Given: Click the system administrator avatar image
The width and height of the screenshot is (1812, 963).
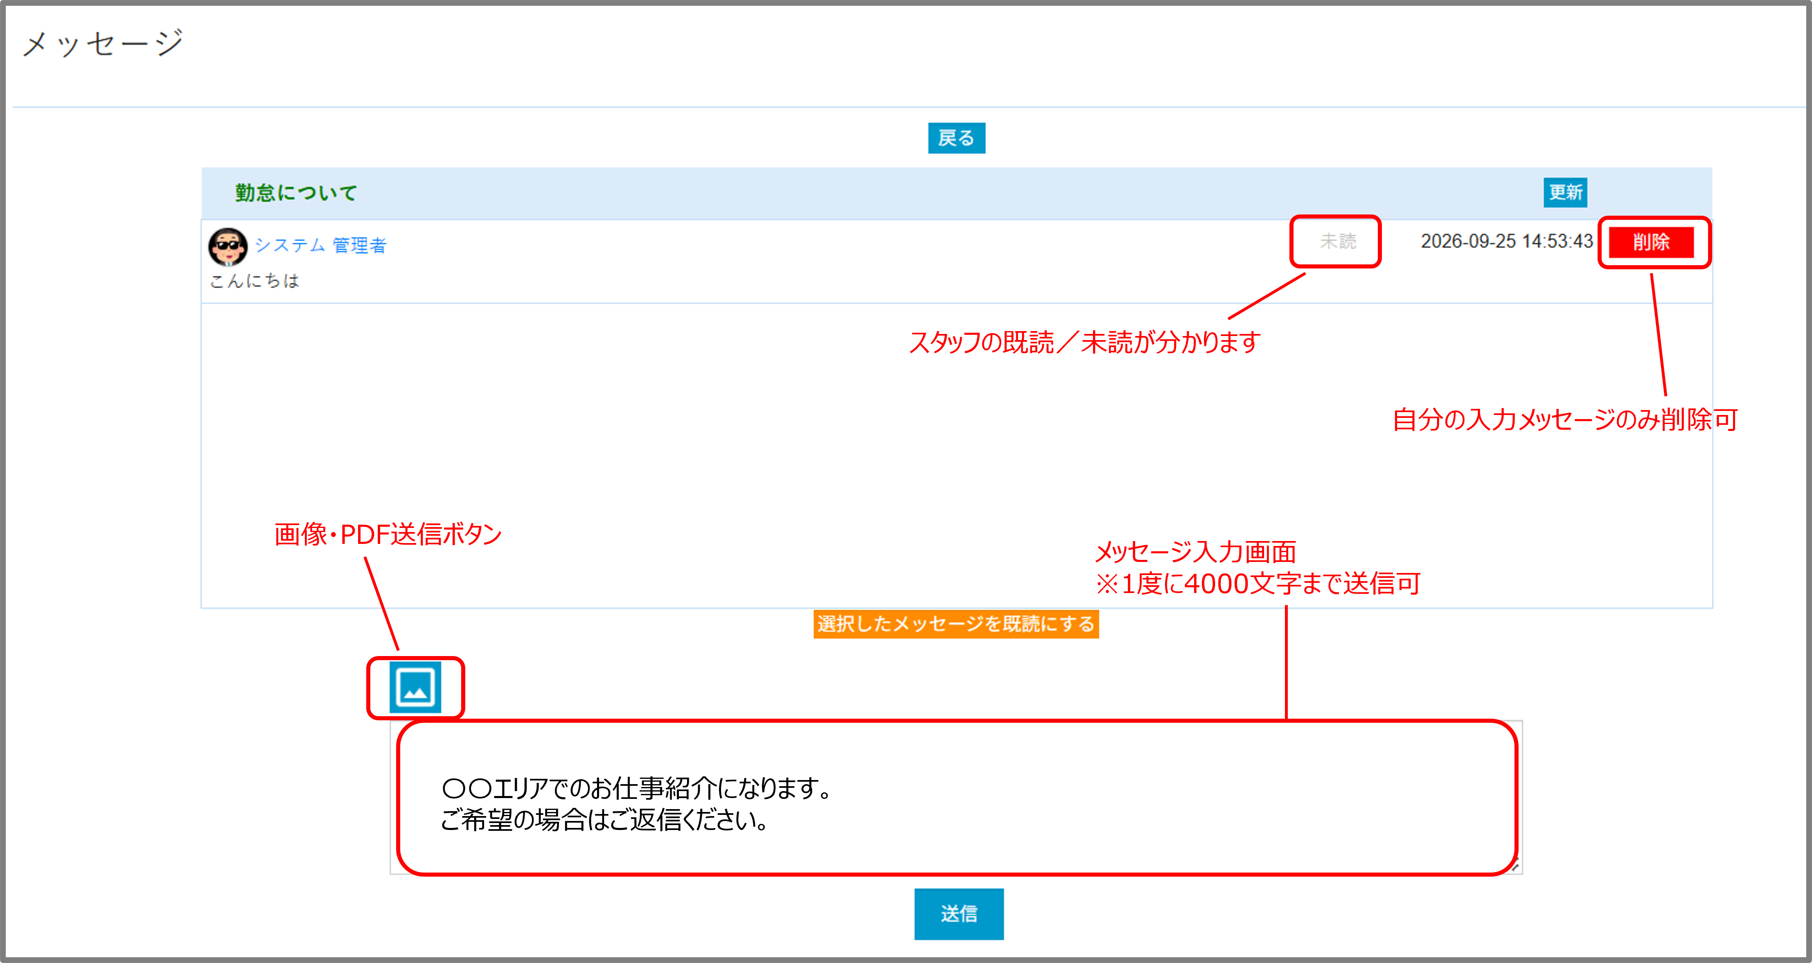Looking at the screenshot, I should pyautogui.click(x=227, y=247).
